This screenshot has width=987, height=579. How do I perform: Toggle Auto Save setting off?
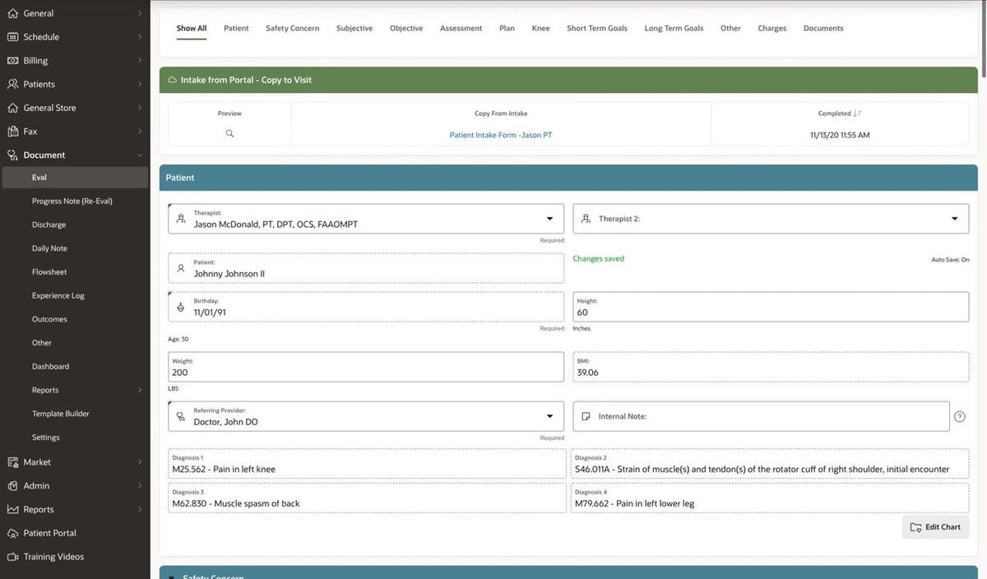tap(949, 258)
